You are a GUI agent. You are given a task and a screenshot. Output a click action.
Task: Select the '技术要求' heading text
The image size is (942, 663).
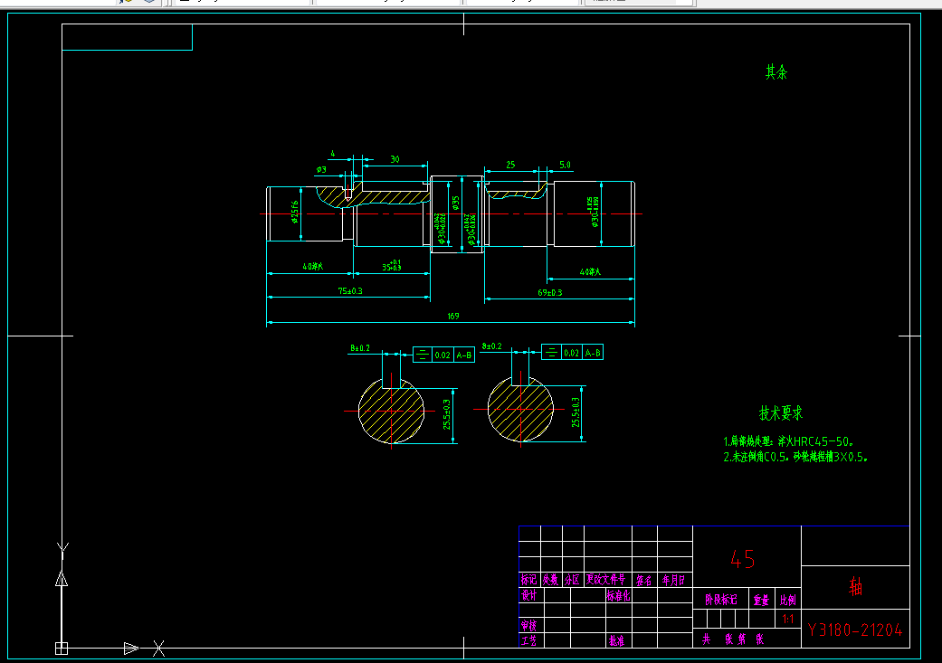780,413
